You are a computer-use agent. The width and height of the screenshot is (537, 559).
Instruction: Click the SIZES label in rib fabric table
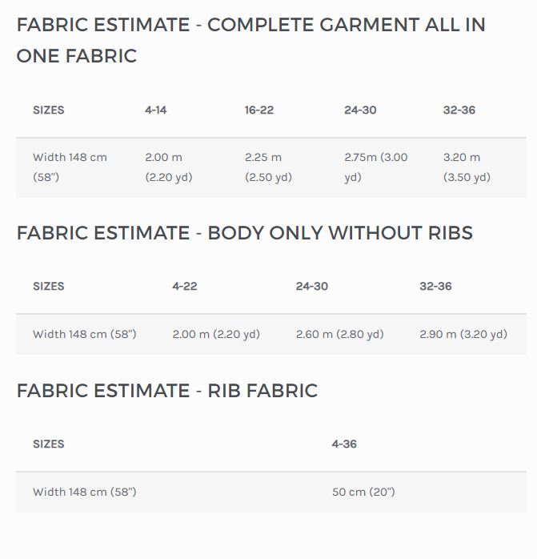pyautogui.click(x=49, y=444)
